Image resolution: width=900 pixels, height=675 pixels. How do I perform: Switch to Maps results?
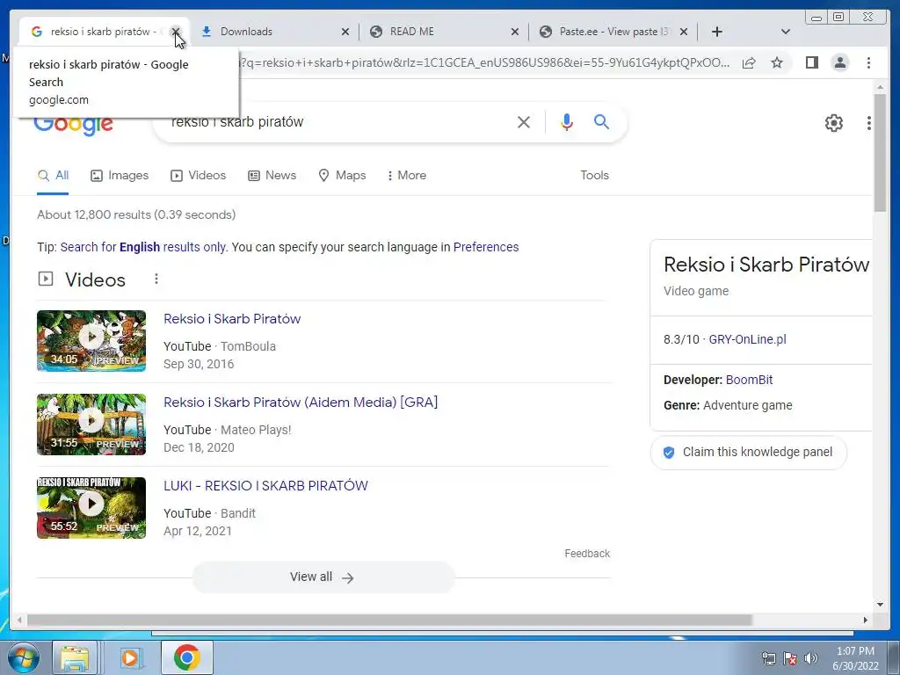coord(342,176)
